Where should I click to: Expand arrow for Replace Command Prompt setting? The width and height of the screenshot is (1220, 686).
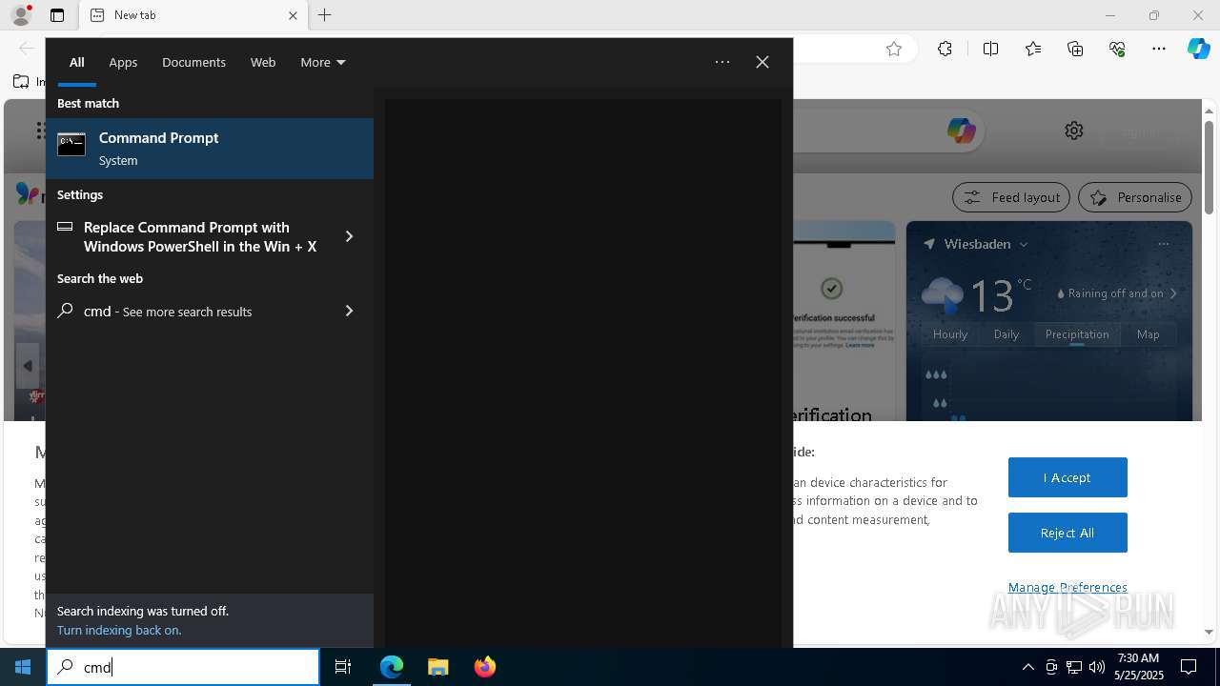[x=349, y=236]
